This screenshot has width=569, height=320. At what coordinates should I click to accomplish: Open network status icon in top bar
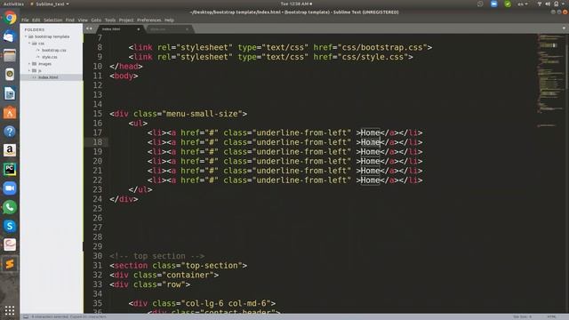pos(540,4)
